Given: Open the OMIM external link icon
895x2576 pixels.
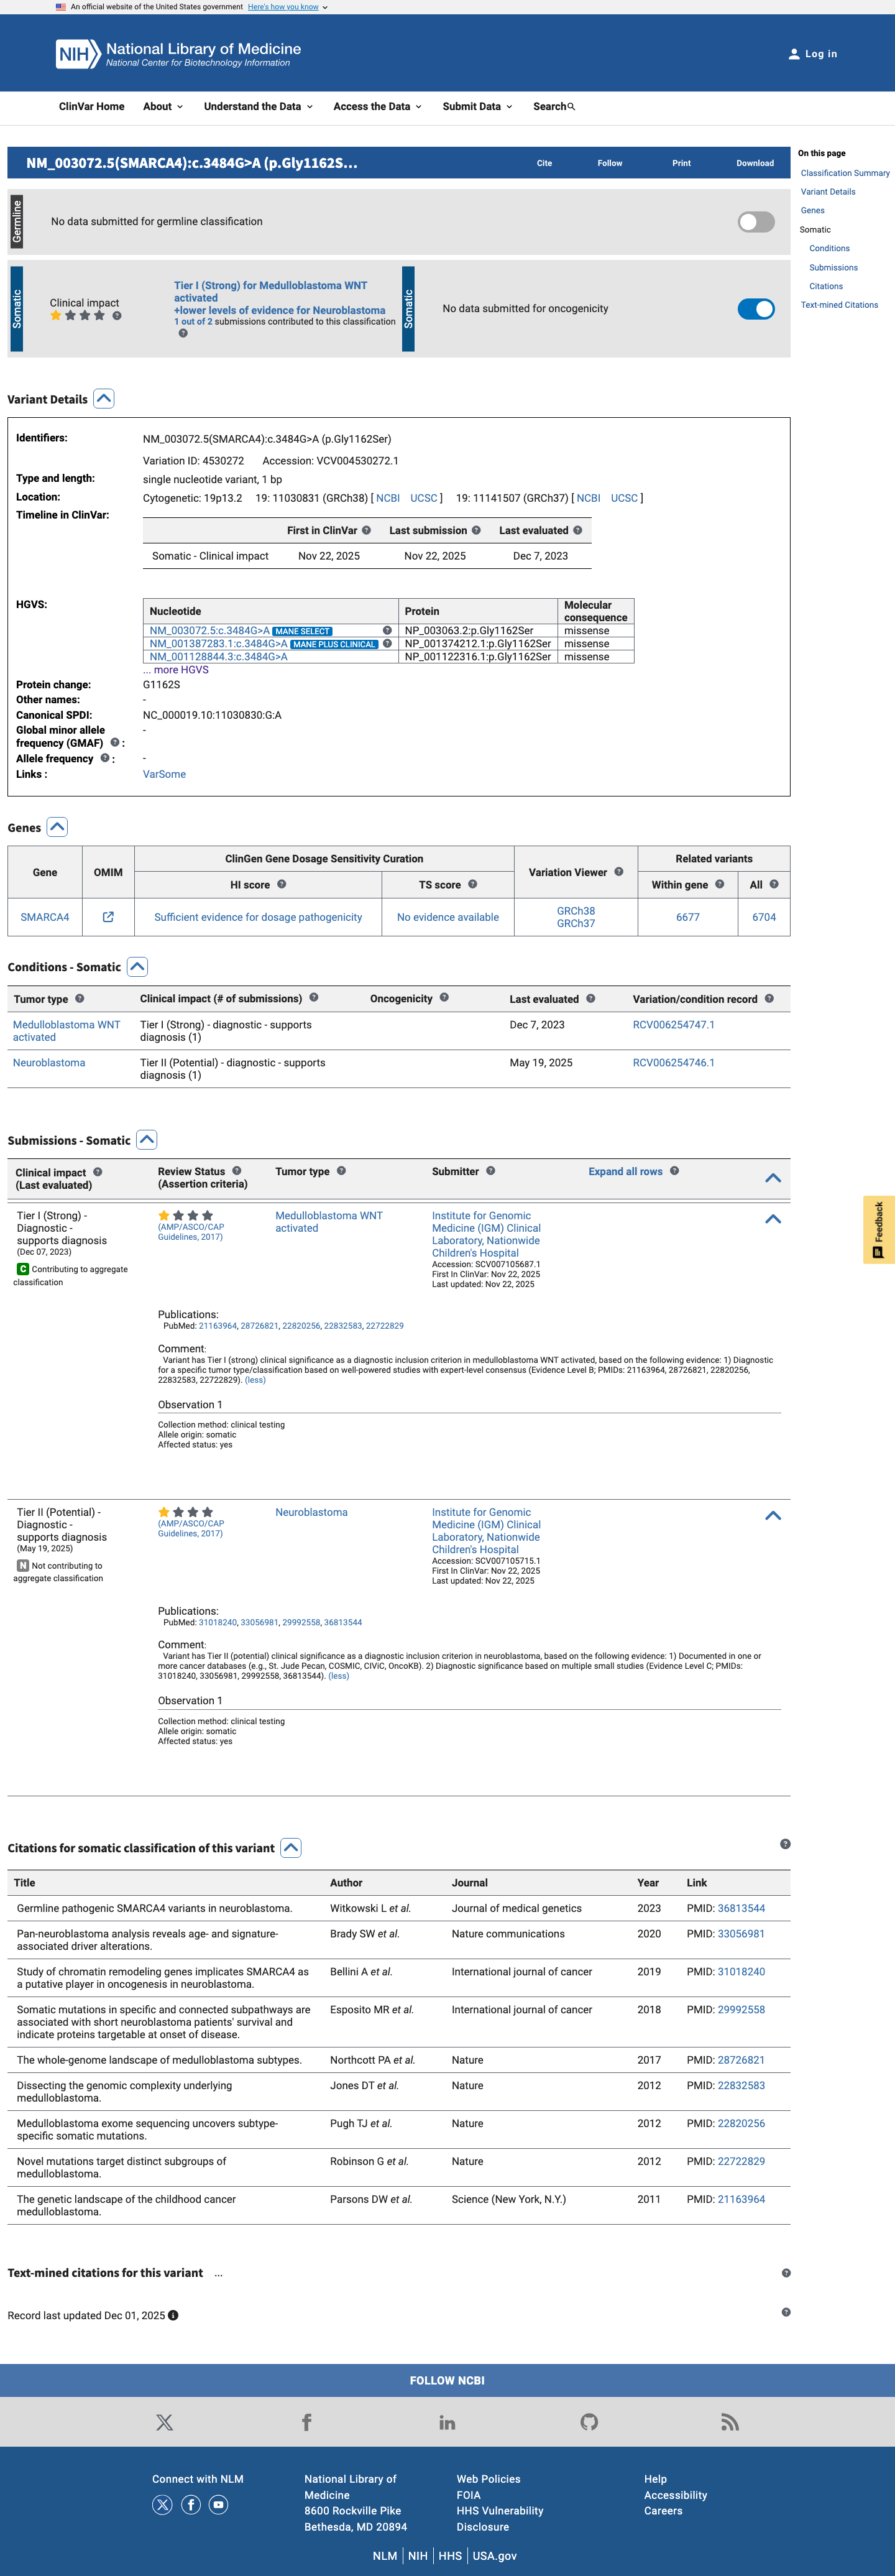Looking at the screenshot, I should 108,917.
